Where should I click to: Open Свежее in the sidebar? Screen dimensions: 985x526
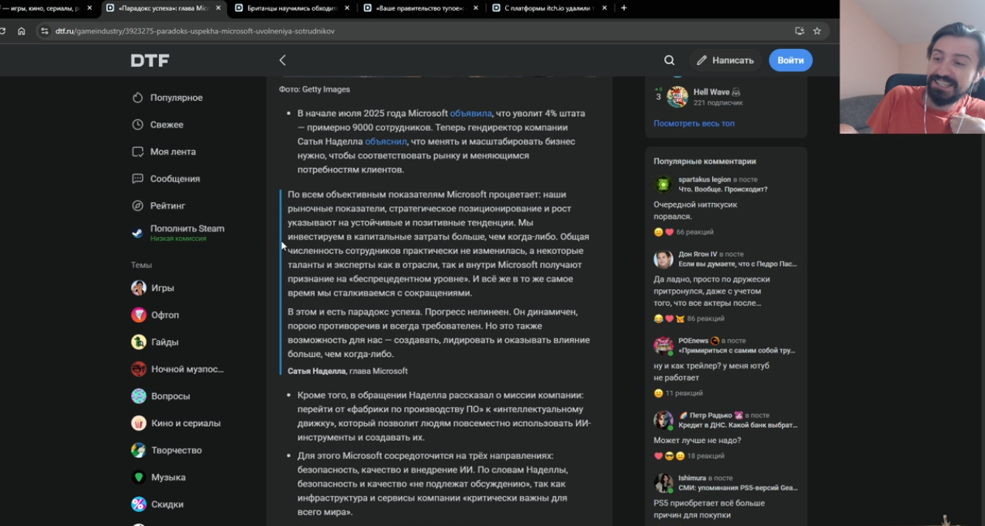(167, 125)
